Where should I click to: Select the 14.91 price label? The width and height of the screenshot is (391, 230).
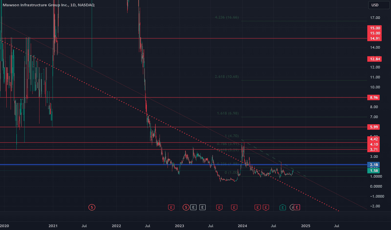coord(374,38)
